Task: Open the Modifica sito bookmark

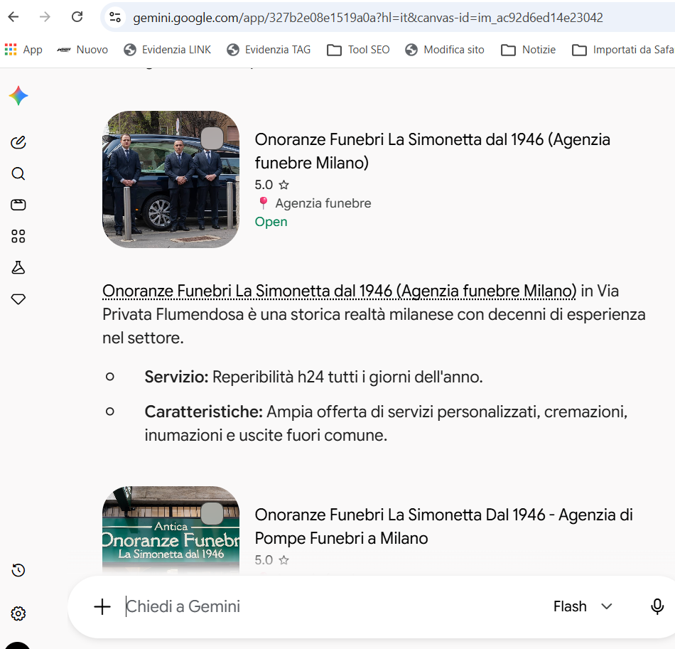Action: pos(445,50)
